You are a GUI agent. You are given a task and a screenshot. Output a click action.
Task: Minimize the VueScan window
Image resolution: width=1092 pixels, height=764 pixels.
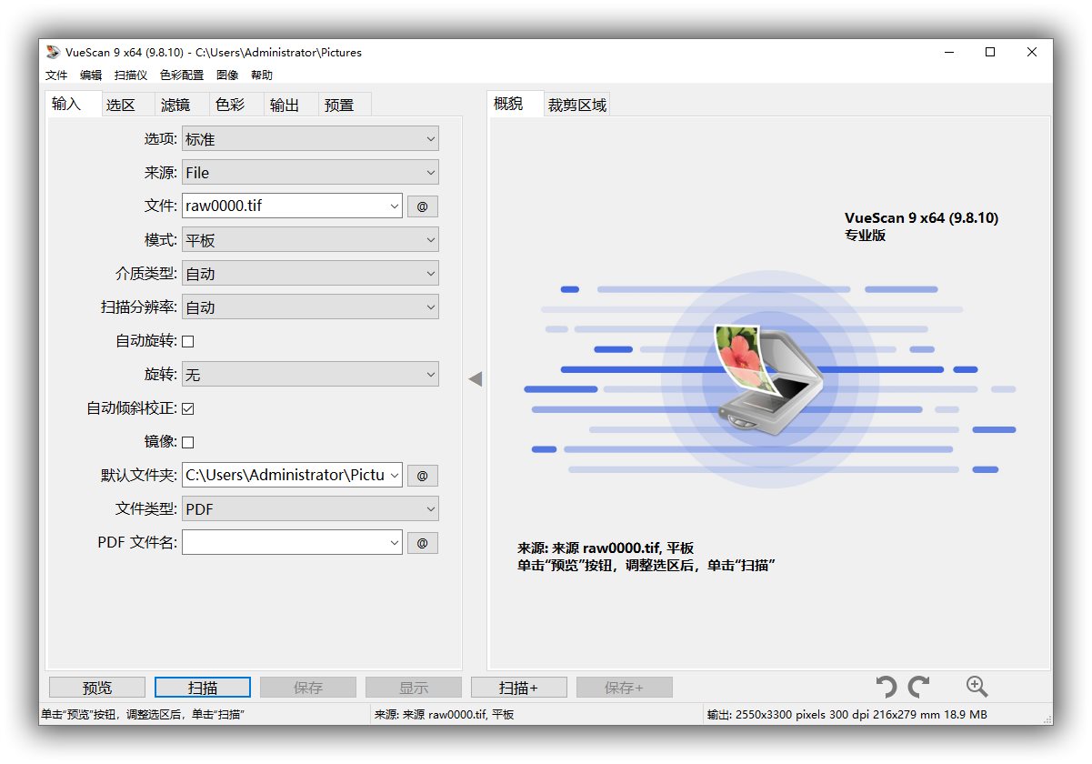tap(948, 52)
